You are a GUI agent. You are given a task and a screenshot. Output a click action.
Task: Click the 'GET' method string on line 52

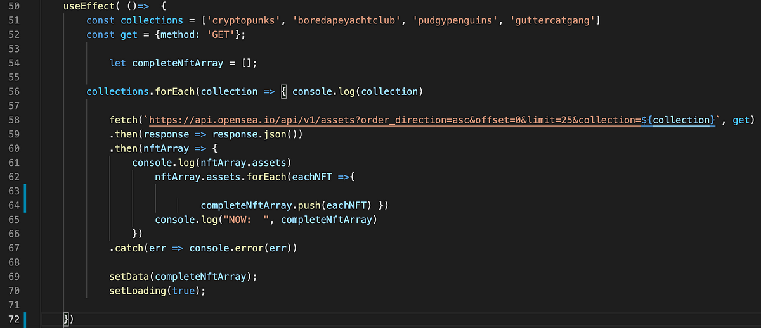pyautogui.click(x=219, y=34)
